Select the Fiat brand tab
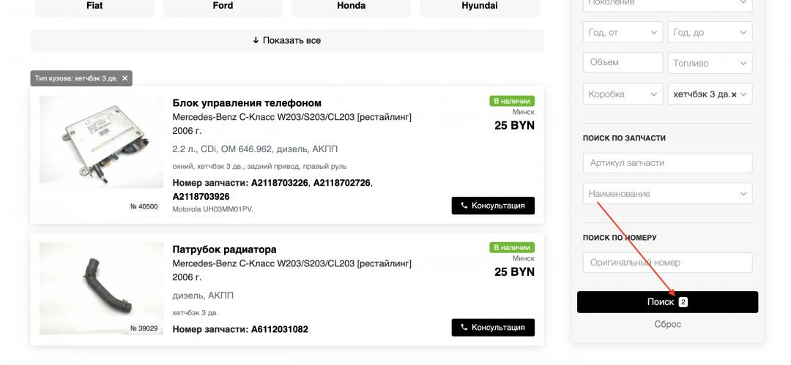Viewport: 791px width, 365px height. (94, 6)
